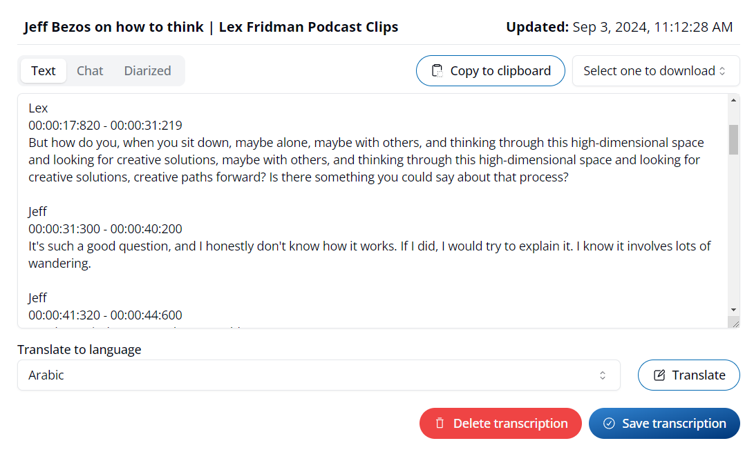Open the 'Select one to download' dropdown
Screen dimensions: 754x452
pyautogui.click(x=655, y=70)
